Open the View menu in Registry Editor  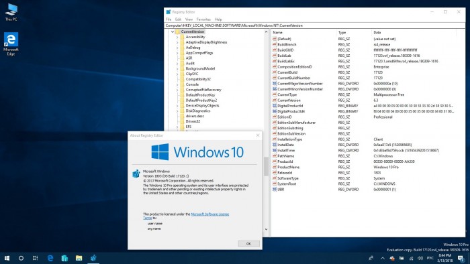(x=189, y=19)
